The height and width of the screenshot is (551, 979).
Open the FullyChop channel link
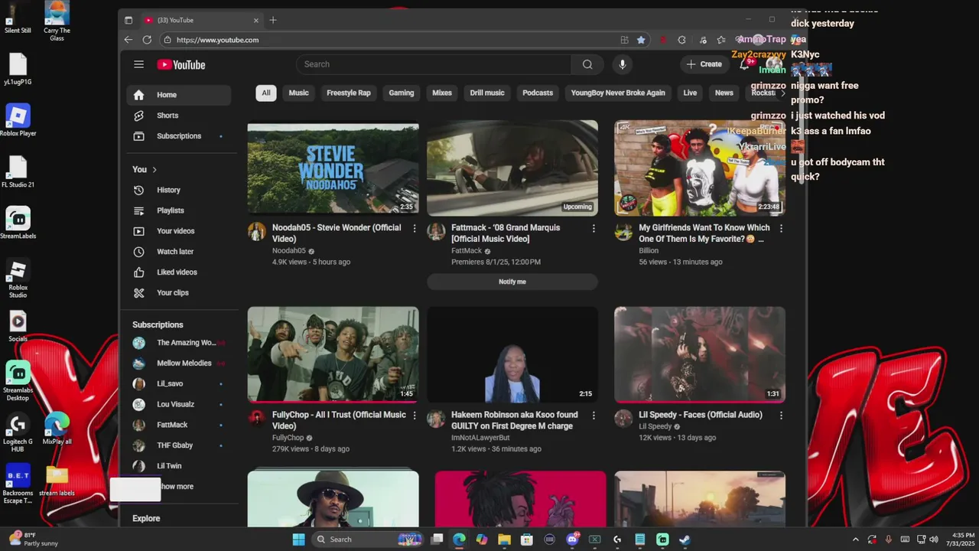[x=288, y=438]
